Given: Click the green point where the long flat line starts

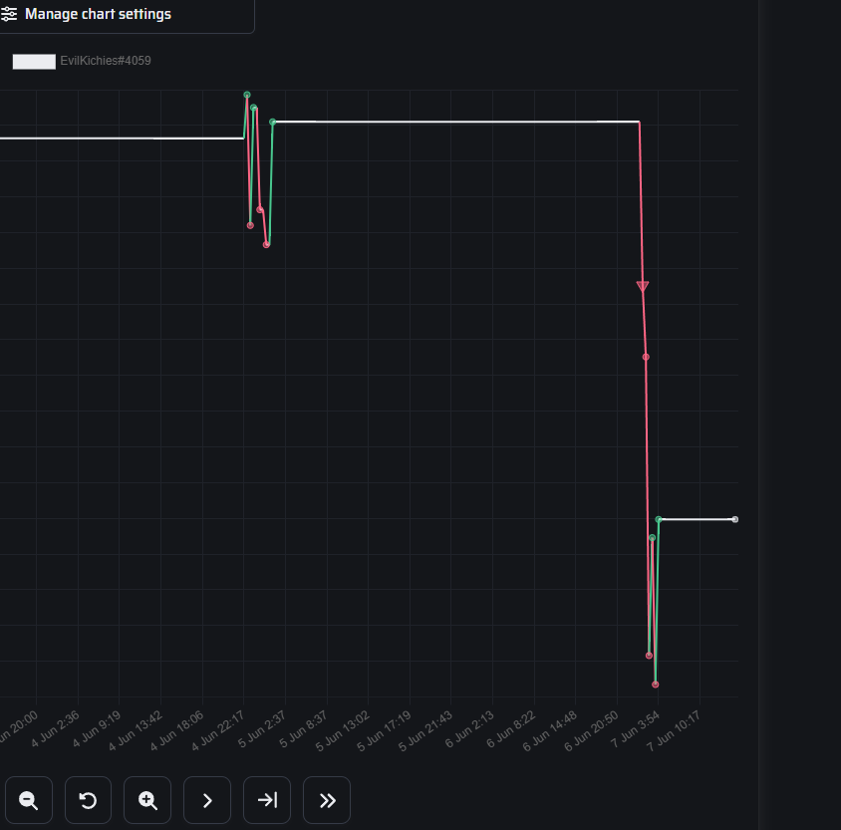Looking at the screenshot, I should pyautogui.click(x=272, y=123).
